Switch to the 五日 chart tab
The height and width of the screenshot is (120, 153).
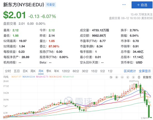click(x=17, y=71)
